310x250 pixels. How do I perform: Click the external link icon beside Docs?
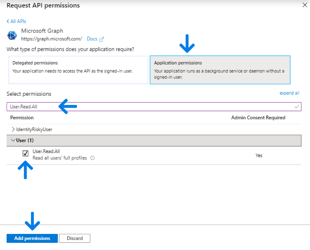click(101, 39)
